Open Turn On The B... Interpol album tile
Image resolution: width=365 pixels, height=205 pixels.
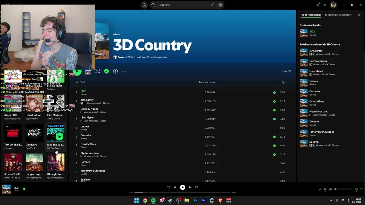(13, 136)
